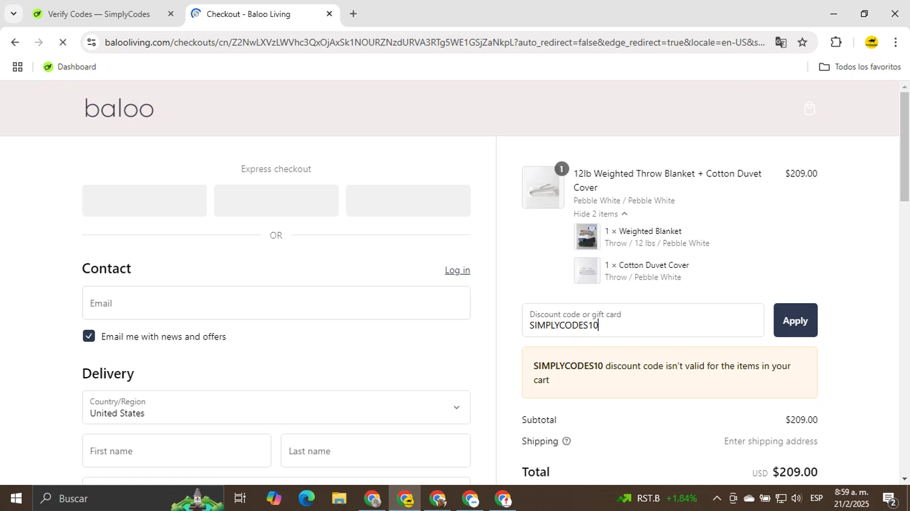
Task: Click the Discount code or gift card field
Action: (x=642, y=320)
